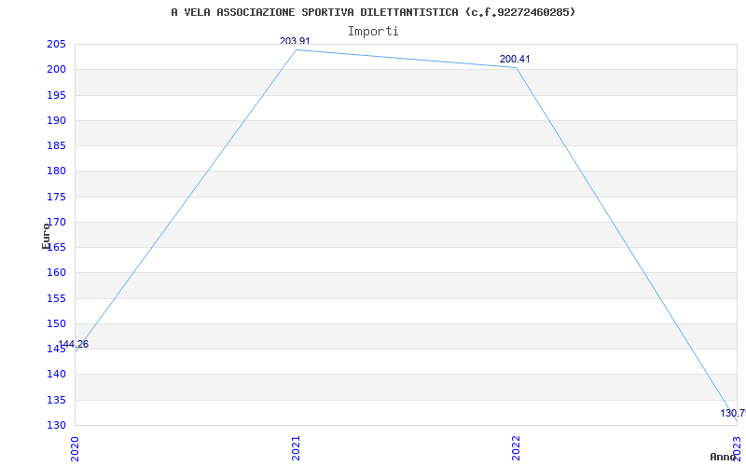Click the 155 y-axis tick label

pyautogui.click(x=56, y=299)
